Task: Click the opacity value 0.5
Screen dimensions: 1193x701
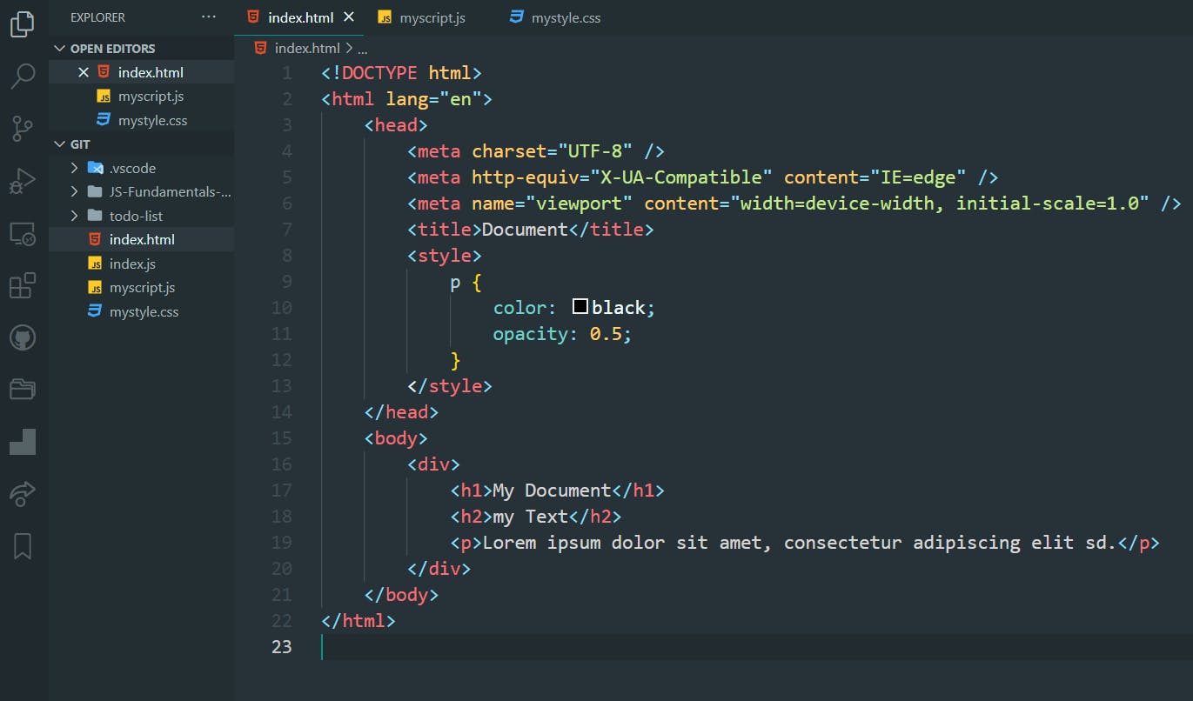Action: [x=606, y=333]
